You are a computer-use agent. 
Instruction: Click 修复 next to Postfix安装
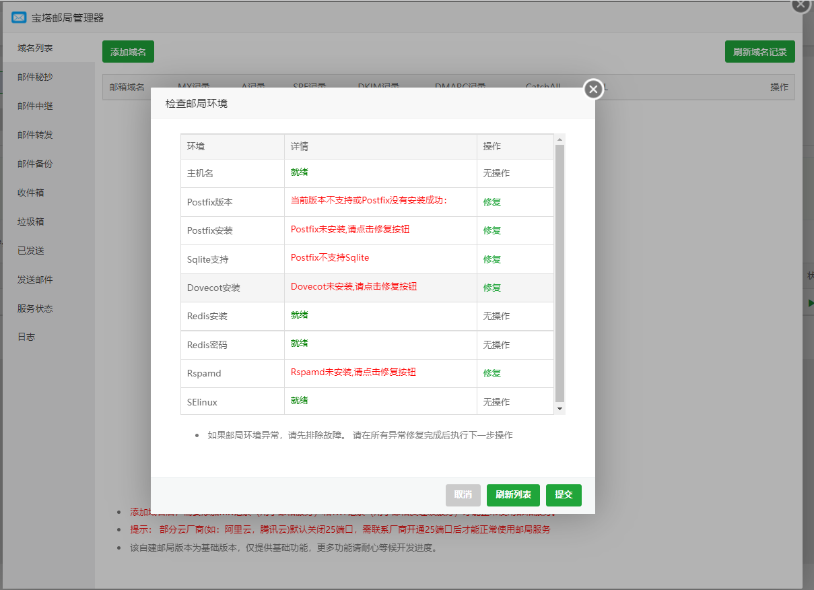492,230
